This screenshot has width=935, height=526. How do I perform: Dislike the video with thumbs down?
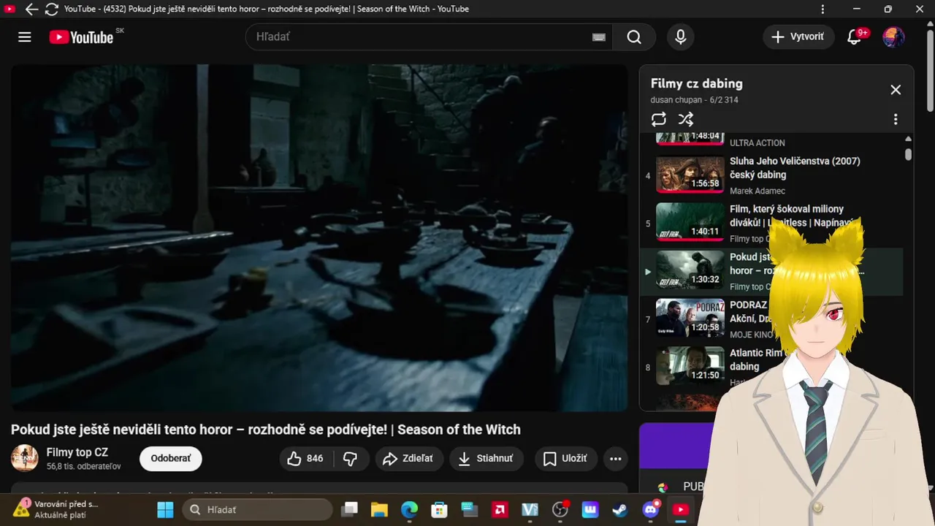click(x=351, y=459)
